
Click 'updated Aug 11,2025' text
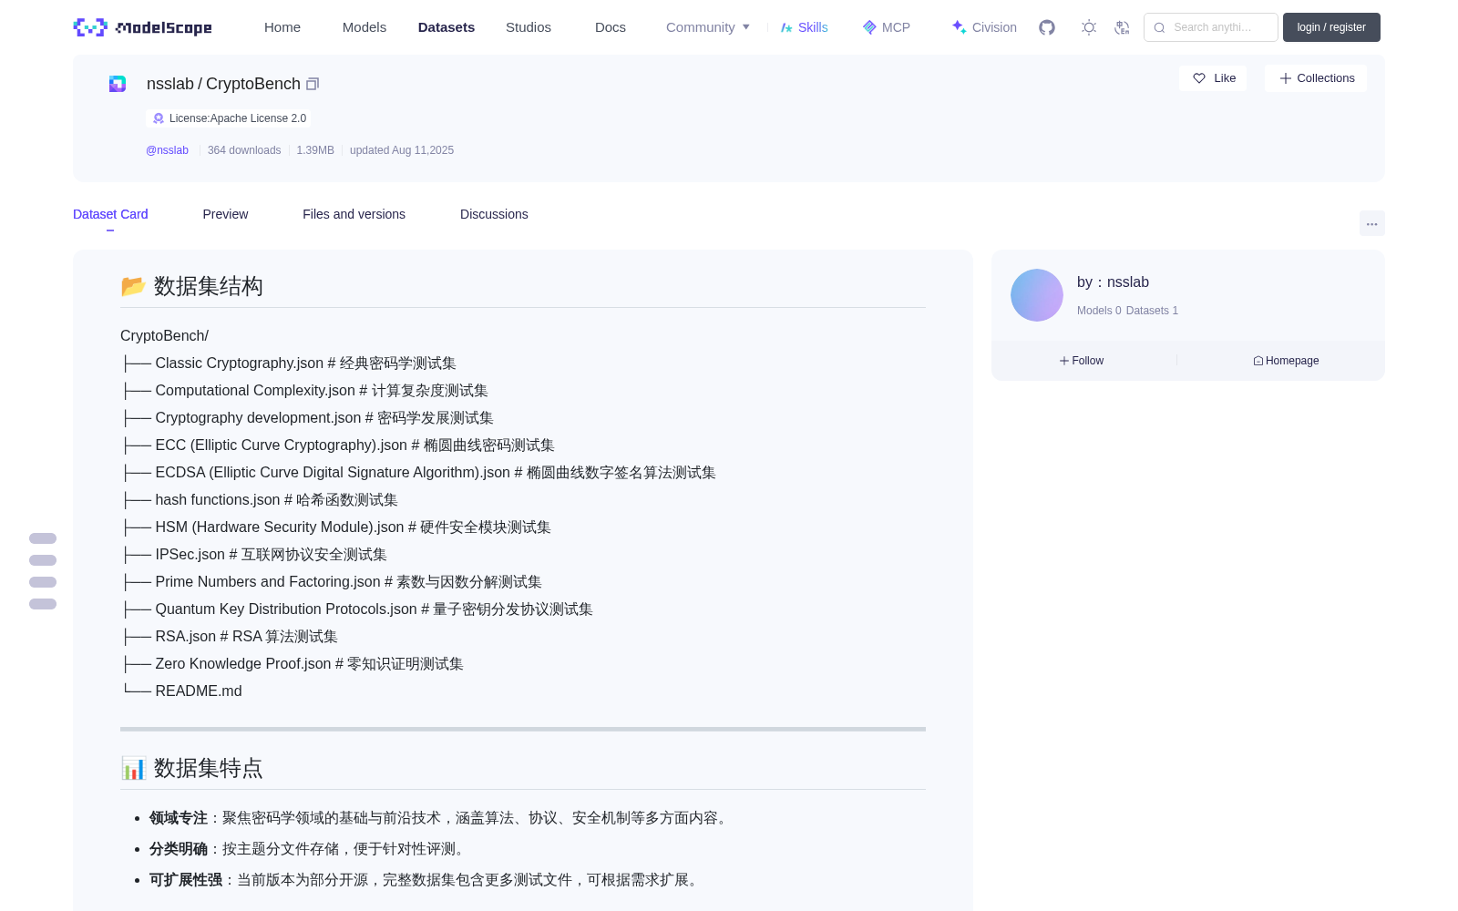402,150
